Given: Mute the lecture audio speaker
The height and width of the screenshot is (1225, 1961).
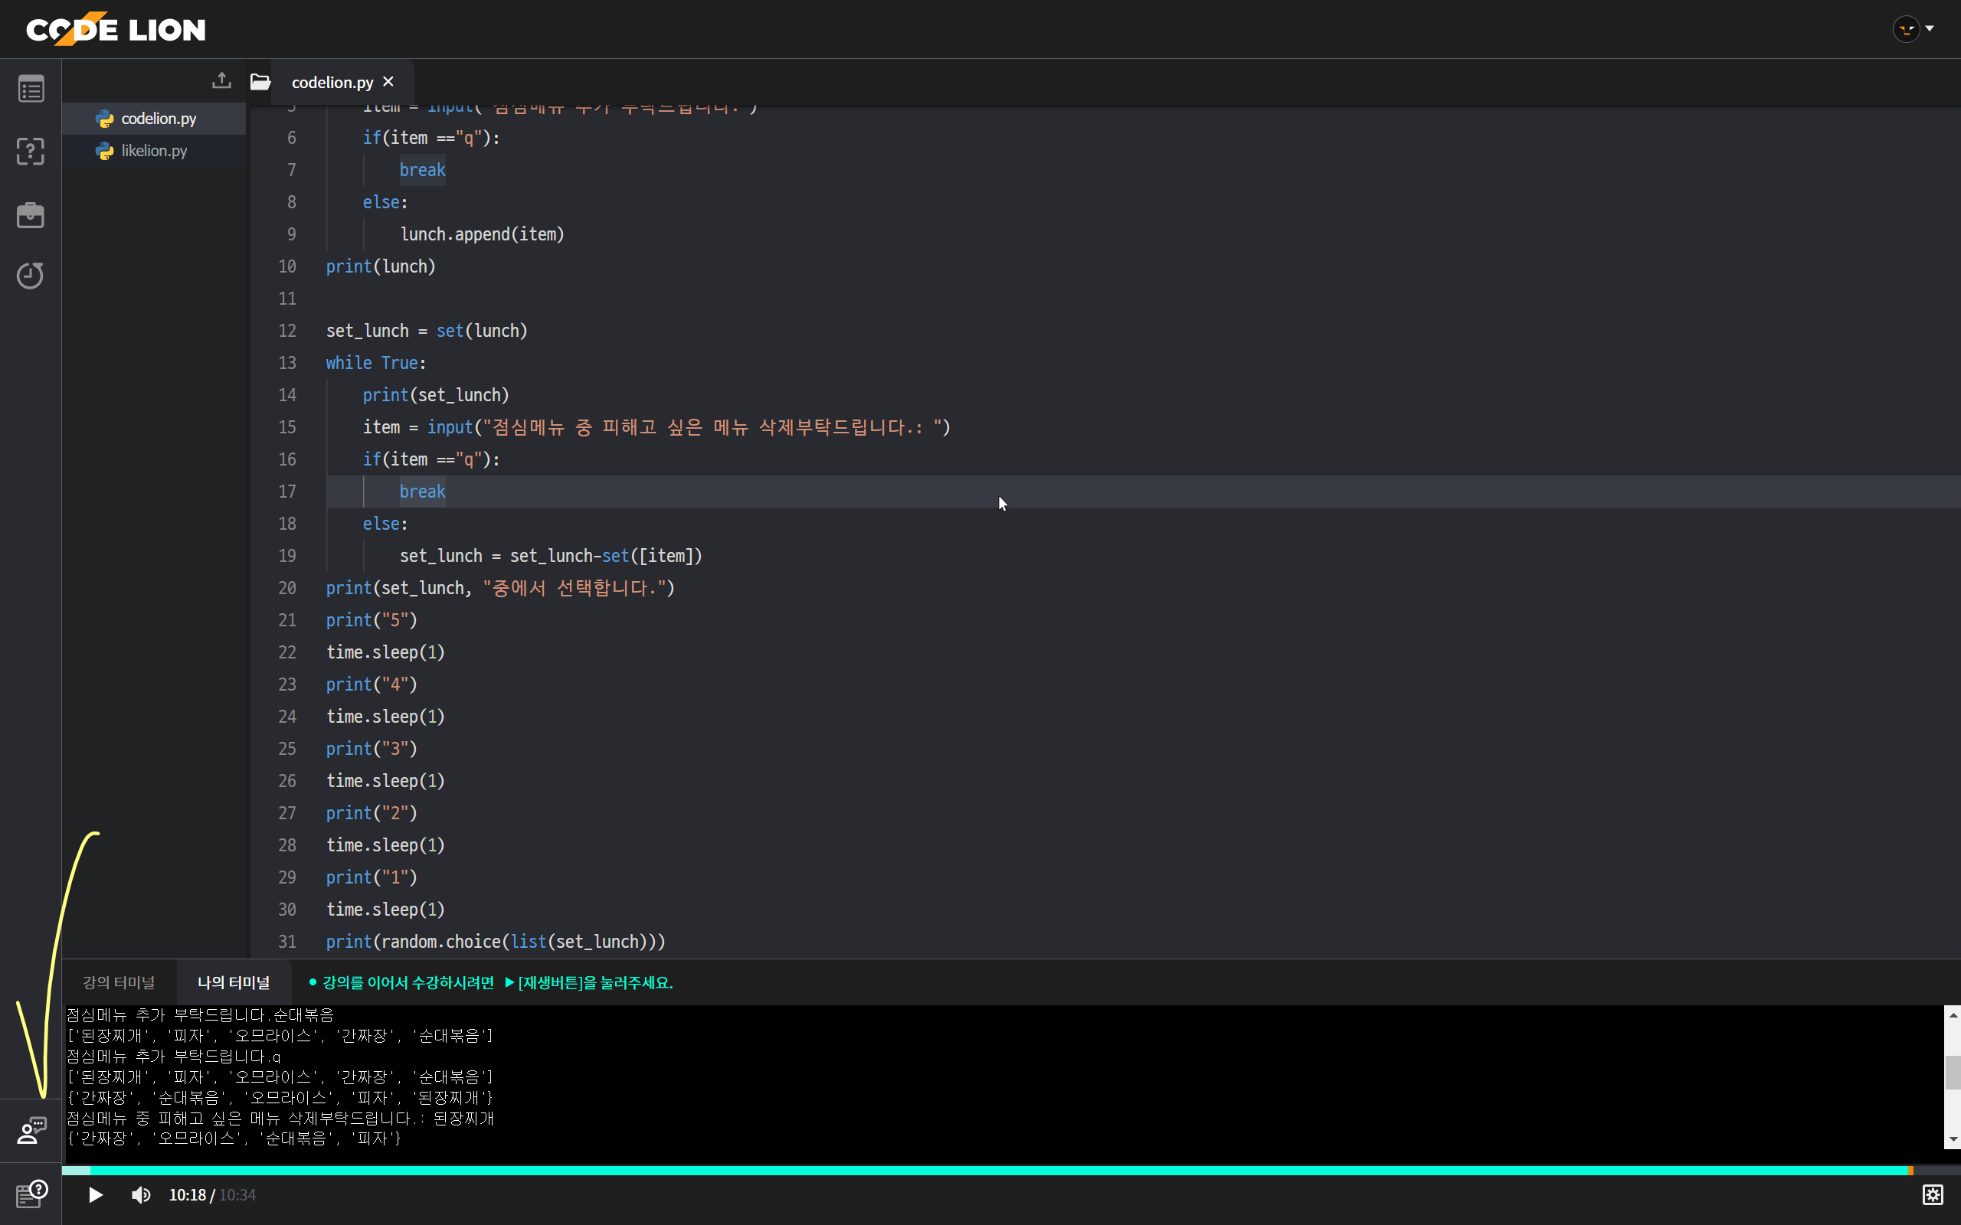Looking at the screenshot, I should click(x=141, y=1195).
